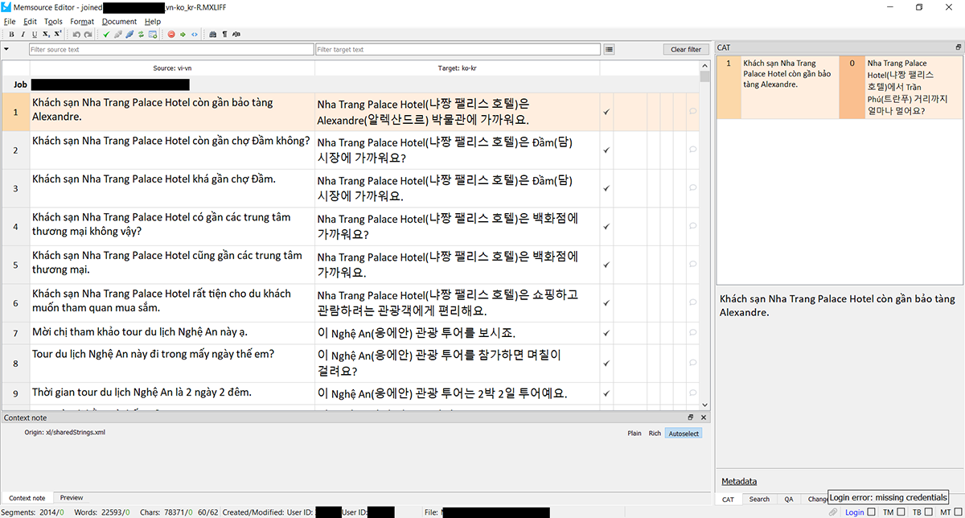Expand the filter dropdown arrow

[x=6, y=50]
